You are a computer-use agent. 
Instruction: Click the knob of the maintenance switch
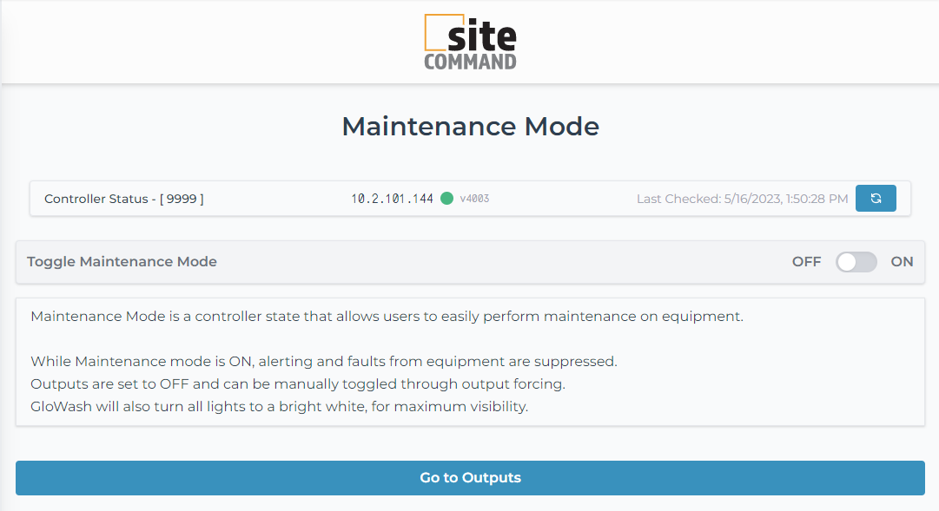pyautogui.click(x=847, y=262)
